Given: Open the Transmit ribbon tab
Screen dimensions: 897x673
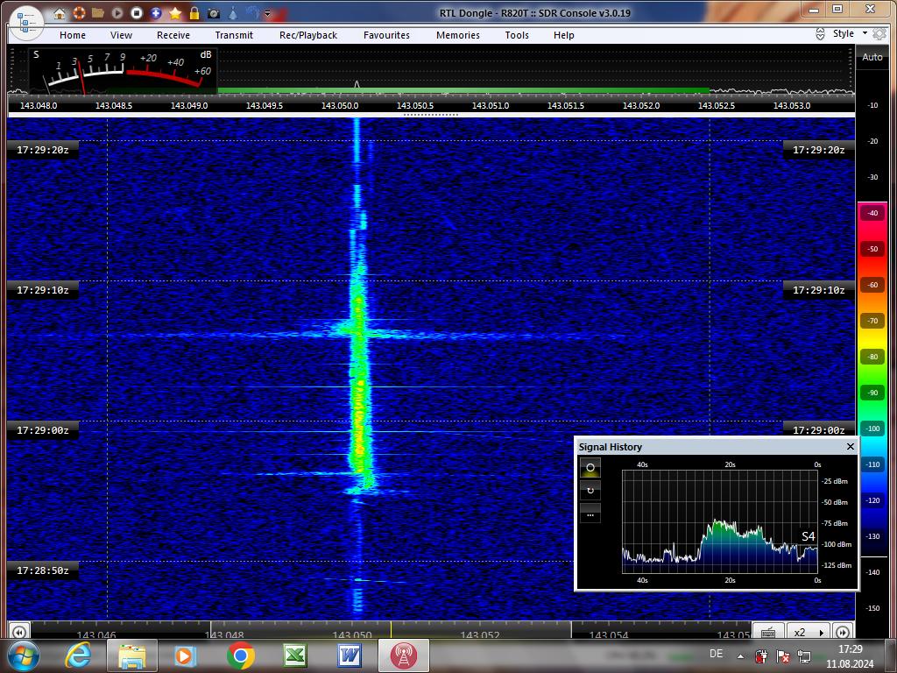Looking at the screenshot, I should point(234,35).
